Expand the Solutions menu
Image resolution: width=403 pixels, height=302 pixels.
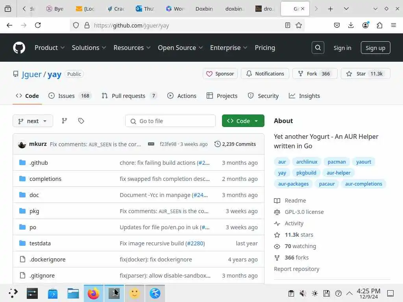[x=89, y=48]
